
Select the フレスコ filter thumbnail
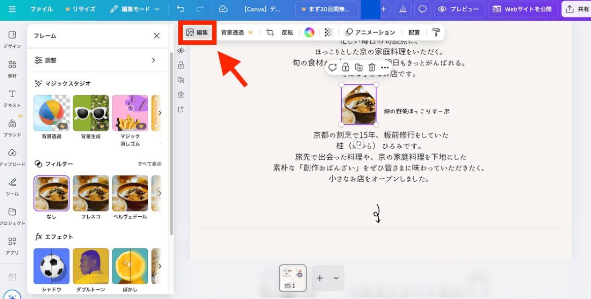tap(91, 193)
